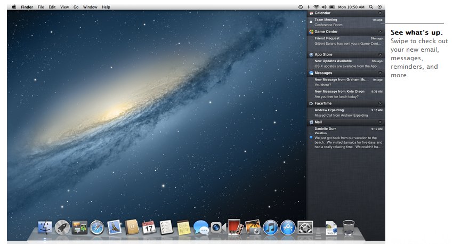Open Messages speech bubble in Dock
The width and height of the screenshot is (453, 244).
tap(201, 227)
